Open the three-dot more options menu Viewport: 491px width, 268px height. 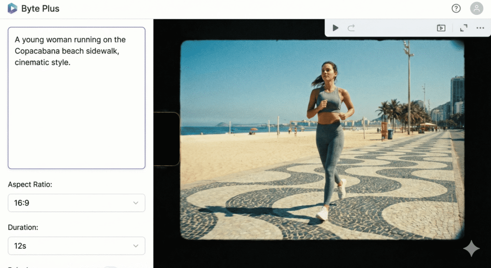point(480,28)
